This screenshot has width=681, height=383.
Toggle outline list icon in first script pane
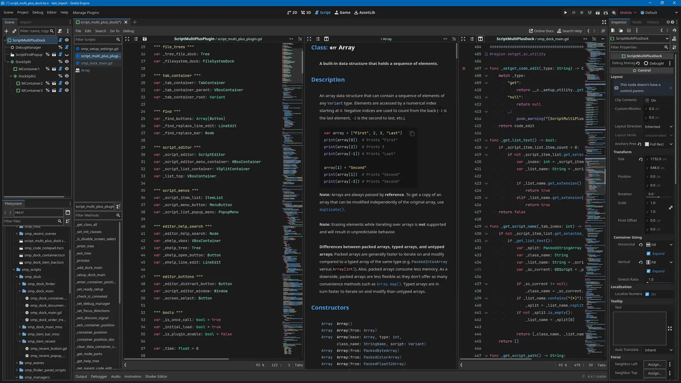[x=136, y=39]
